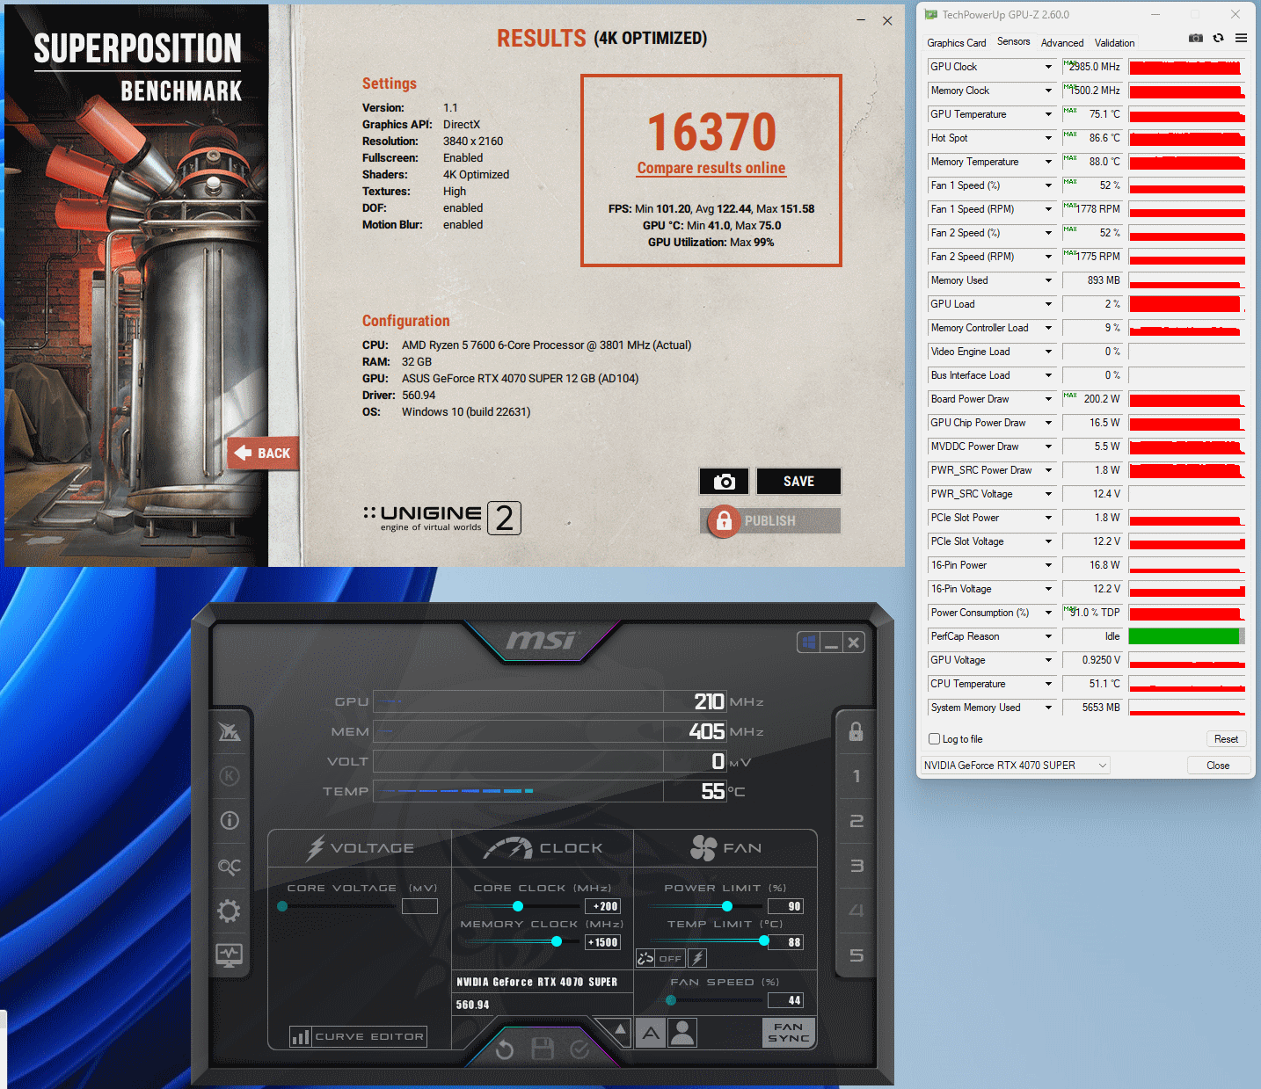Viewport: 1261px width, 1089px height.
Task: Toggle user-defined fan control icon
Action: coord(682,1033)
